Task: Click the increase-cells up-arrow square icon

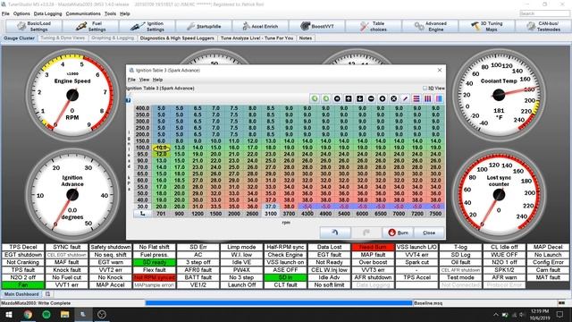Action: coord(349,98)
